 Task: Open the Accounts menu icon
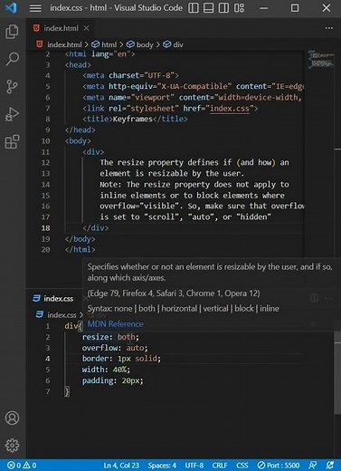(12, 418)
